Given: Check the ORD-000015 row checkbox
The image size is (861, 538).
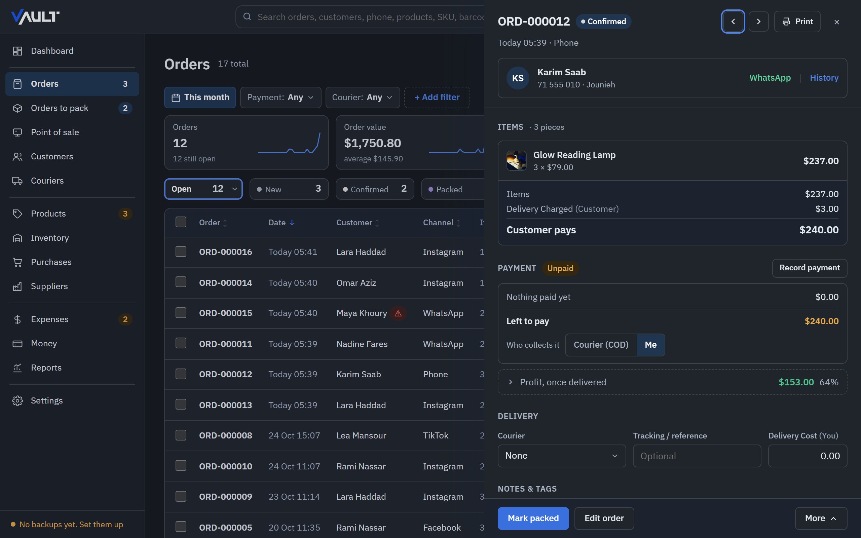Looking at the screenshot, I should pos(181,313).
